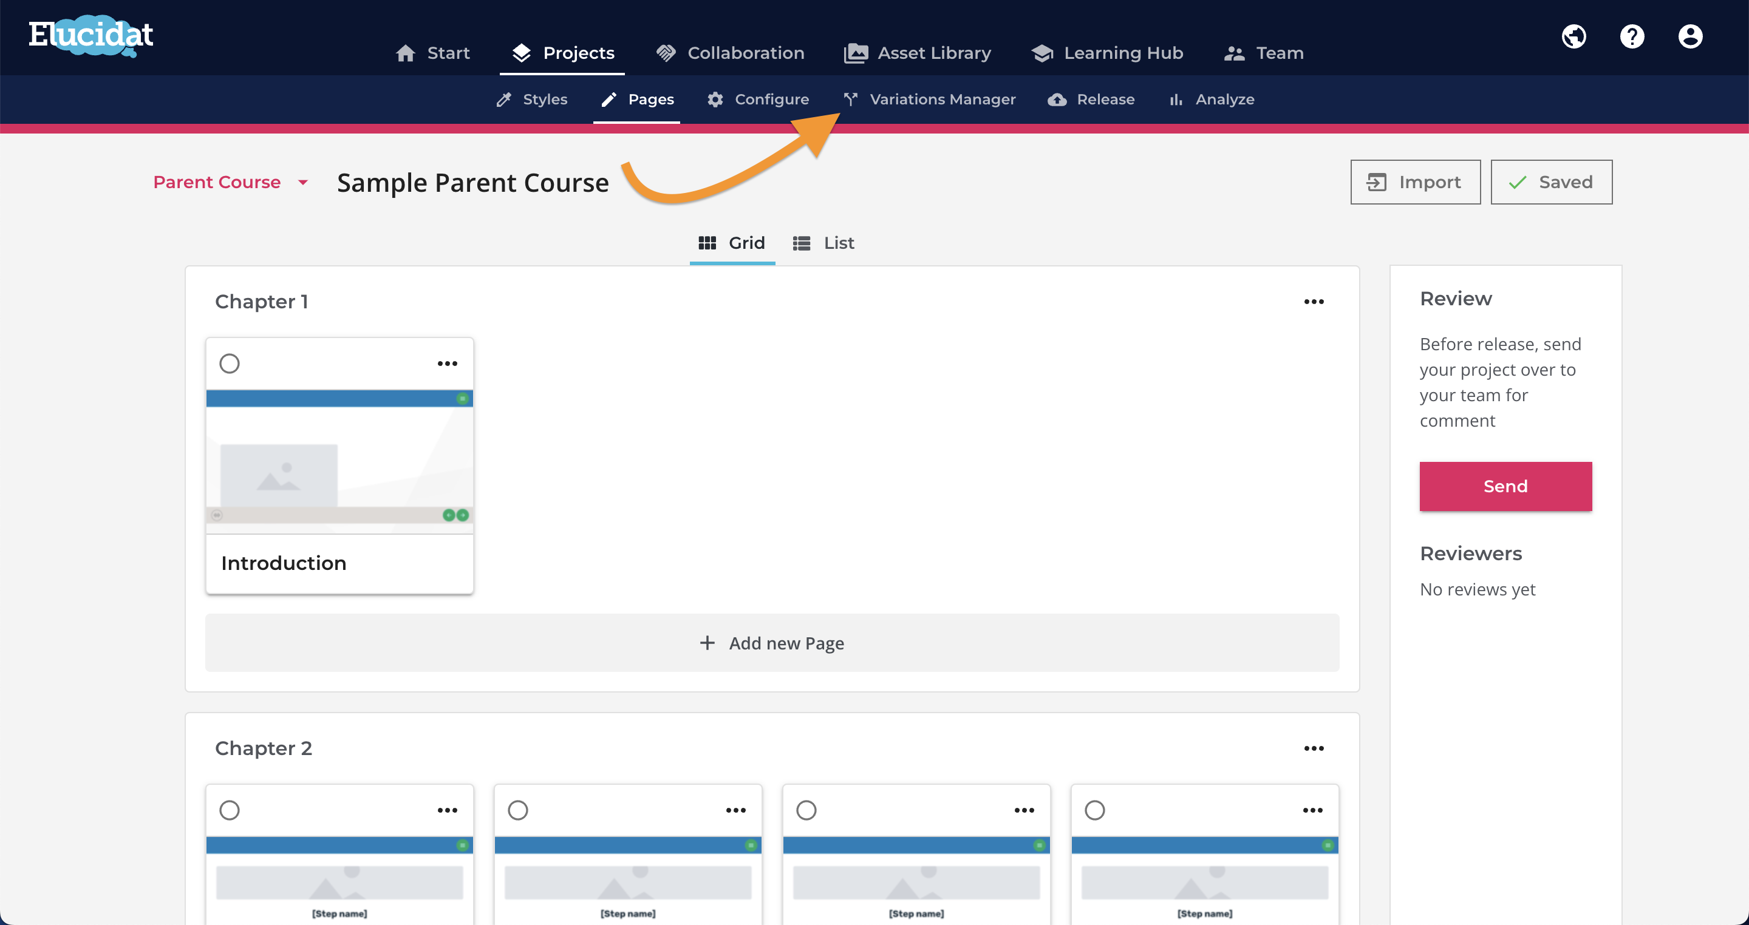Select the first Chapter 2 page circle
Screen dimensions: 1749x925
(x=230, y=810)
